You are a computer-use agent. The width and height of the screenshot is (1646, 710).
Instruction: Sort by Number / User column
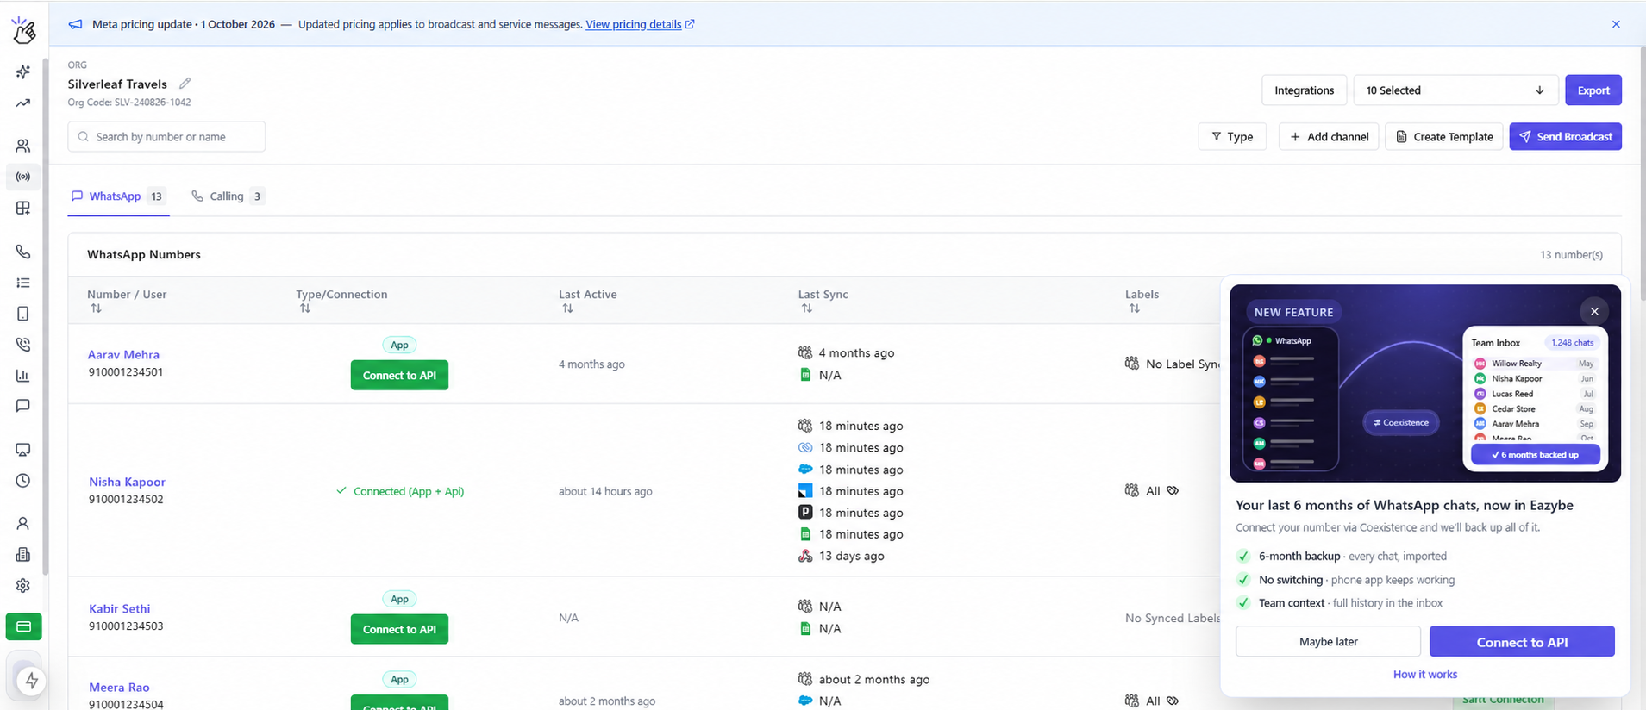(x=96, y=308)
